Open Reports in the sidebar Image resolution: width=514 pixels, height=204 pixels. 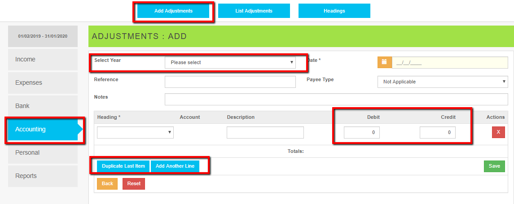click(43, 176)
